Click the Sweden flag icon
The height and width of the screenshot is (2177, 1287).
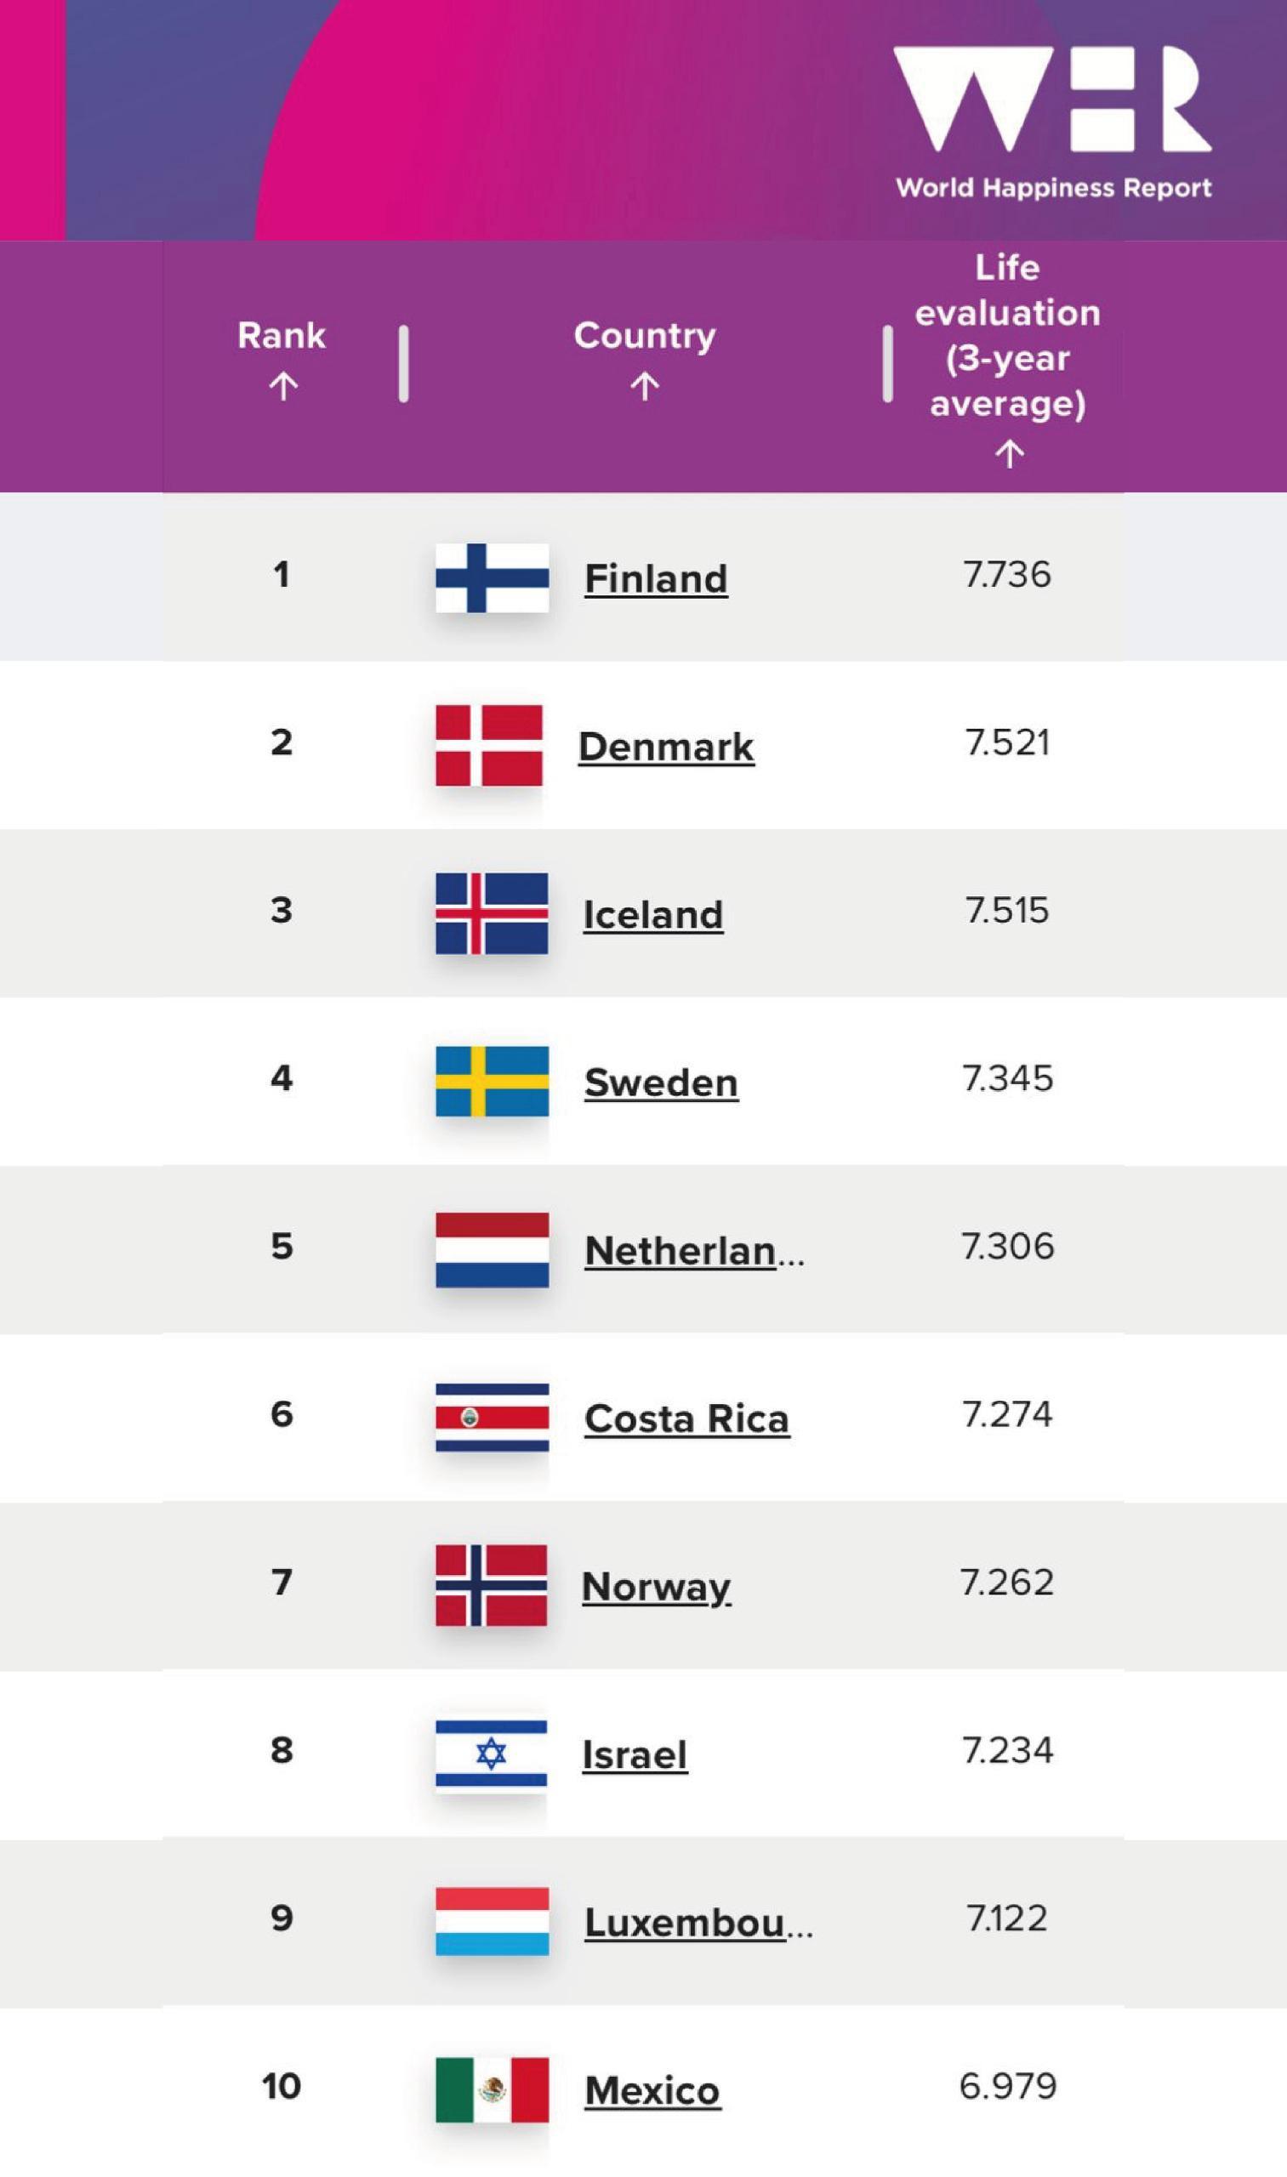(x=492, y=1081)
